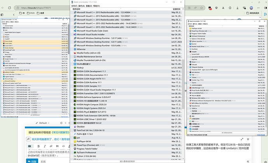Select the PixPin icon
The width and height of the screenshot is (268, 163).
(x=75, y=134)
